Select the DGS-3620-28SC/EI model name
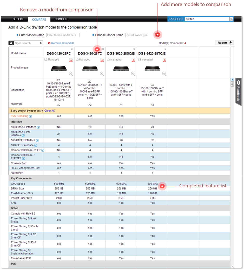244x270 pixels. point(121,53)
